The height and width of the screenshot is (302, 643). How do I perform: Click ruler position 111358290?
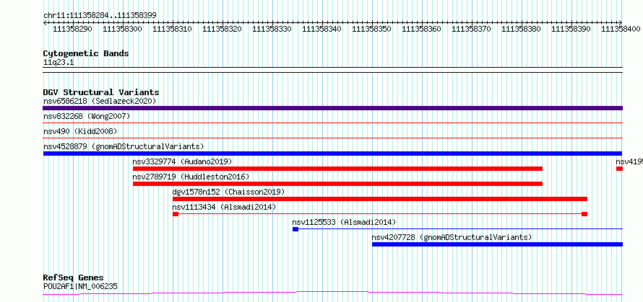coord(73,29)
